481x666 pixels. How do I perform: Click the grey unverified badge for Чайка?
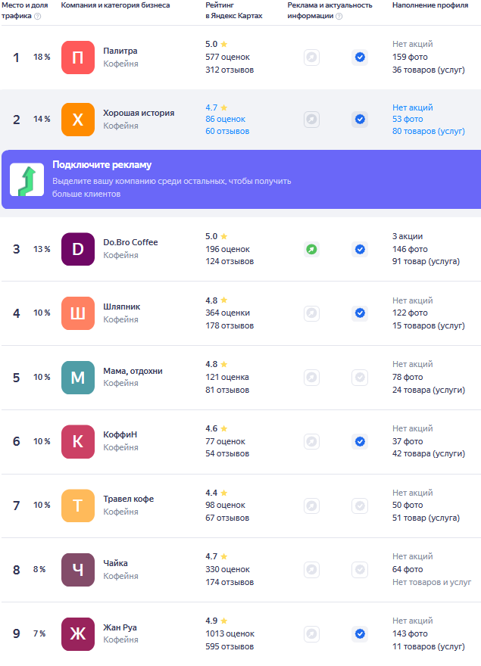[360, 570]
